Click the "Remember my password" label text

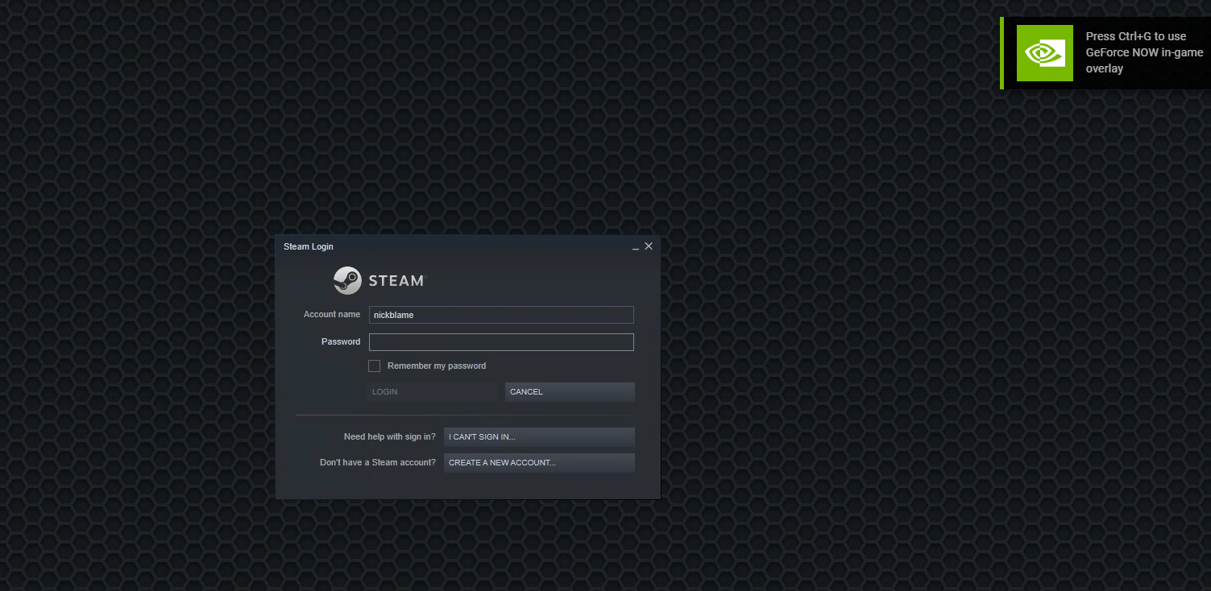coord(437,366)
